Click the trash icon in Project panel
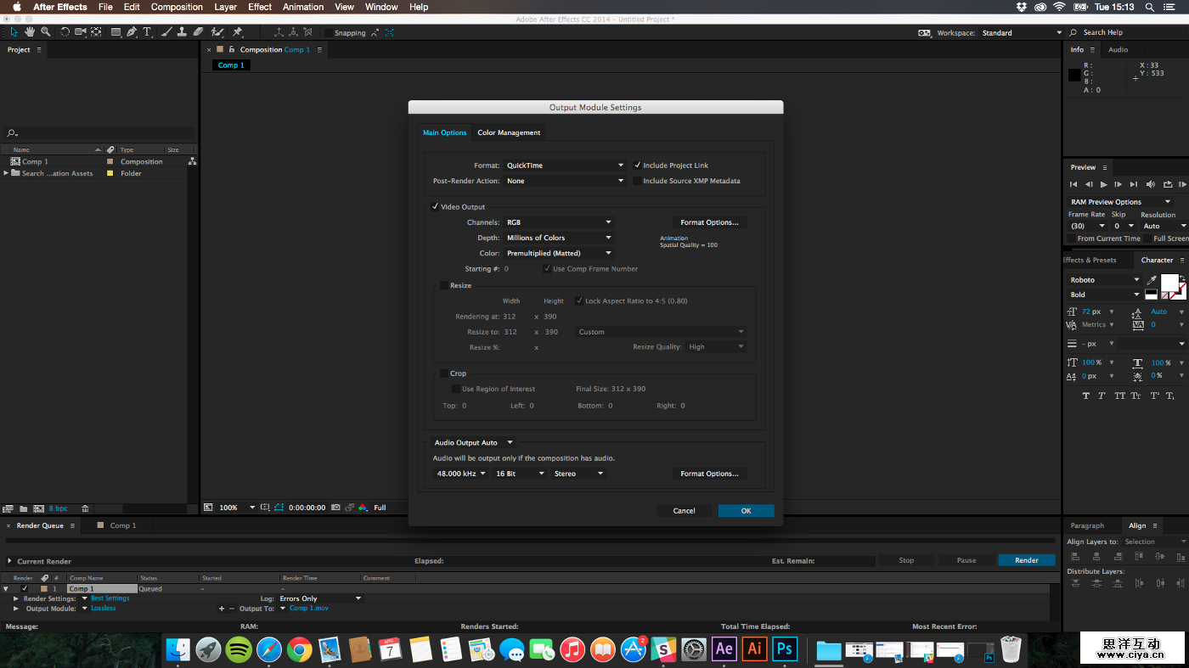The width and height of the screenshot is (1189, 668). pyautogui.click(x=85, y=508)
